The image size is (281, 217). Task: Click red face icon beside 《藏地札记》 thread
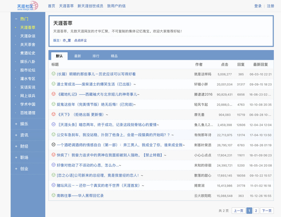tap(53, 94)
